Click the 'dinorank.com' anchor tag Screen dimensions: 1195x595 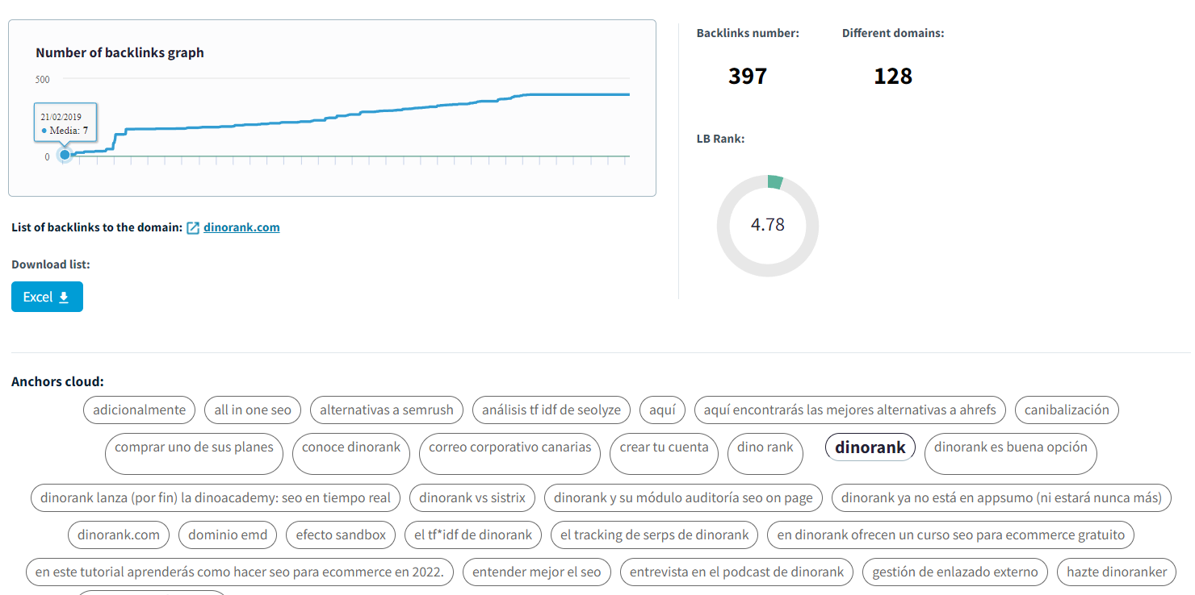(x=119, y=535)
